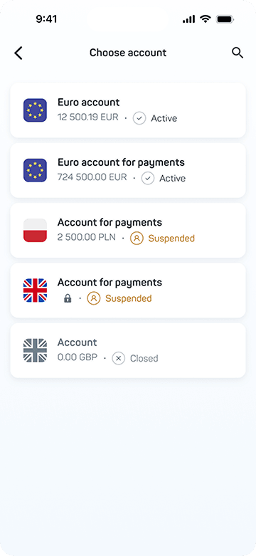Tap the Choose account title
Viewport: 256px width, 556px height.
tap(128, 53)
